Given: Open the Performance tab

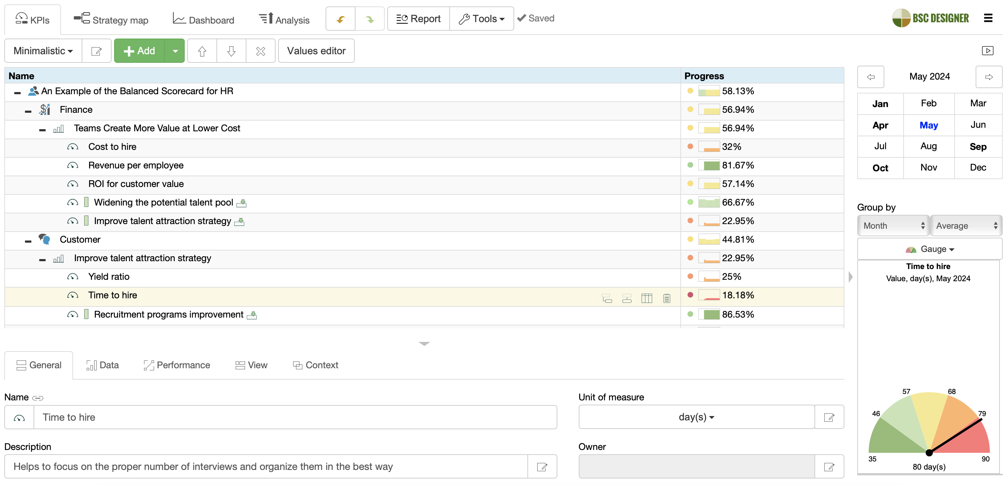Looking at the screenshot, I should coord(177,365).
